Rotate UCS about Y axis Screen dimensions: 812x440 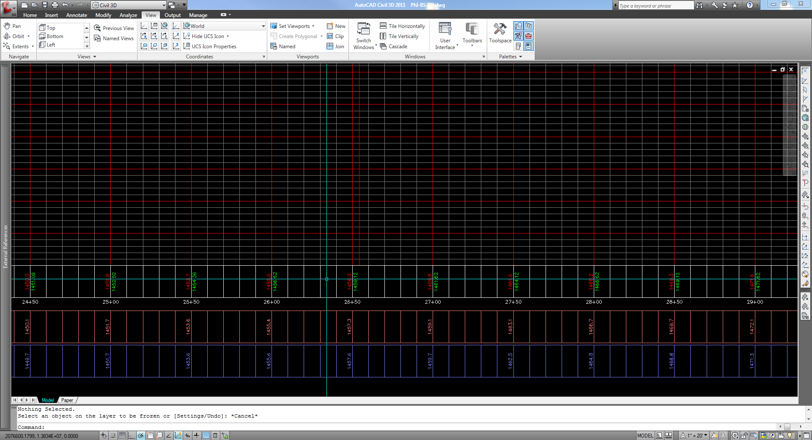pyautogui.click(x=154, y=36)
